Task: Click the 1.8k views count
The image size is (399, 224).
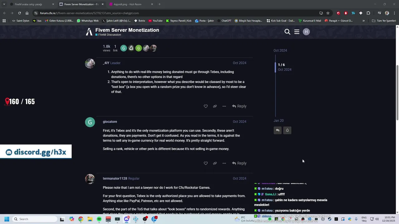Action: click(107, 48)
